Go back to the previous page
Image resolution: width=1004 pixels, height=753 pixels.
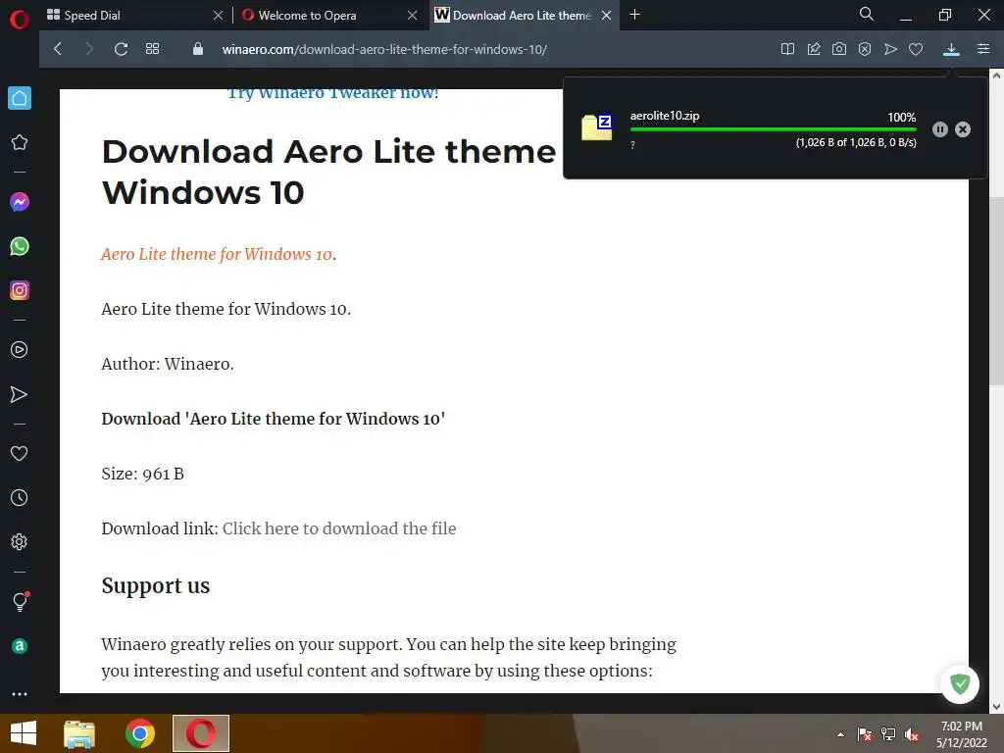tap(58, 49)
